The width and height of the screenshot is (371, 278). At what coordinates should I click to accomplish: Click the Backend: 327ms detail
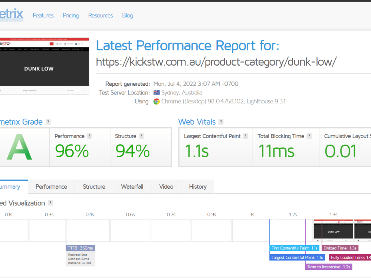point(79,263)
